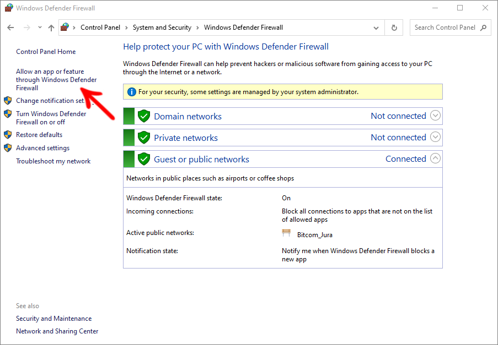Collapse the Guest or public networks section

(x=435, y=158)
